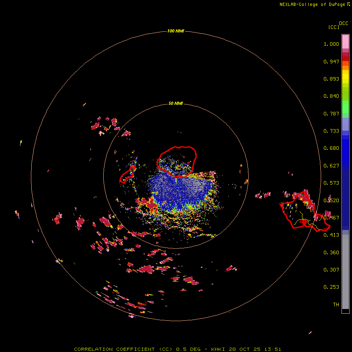Click the DCC product label above legend

(343, 23)
